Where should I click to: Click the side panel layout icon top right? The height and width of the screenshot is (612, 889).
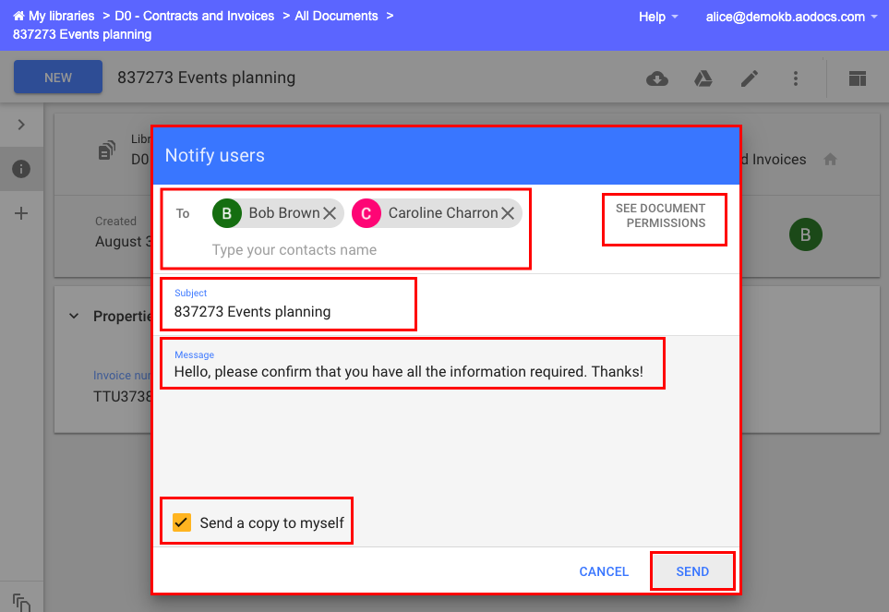pos(857,78)
